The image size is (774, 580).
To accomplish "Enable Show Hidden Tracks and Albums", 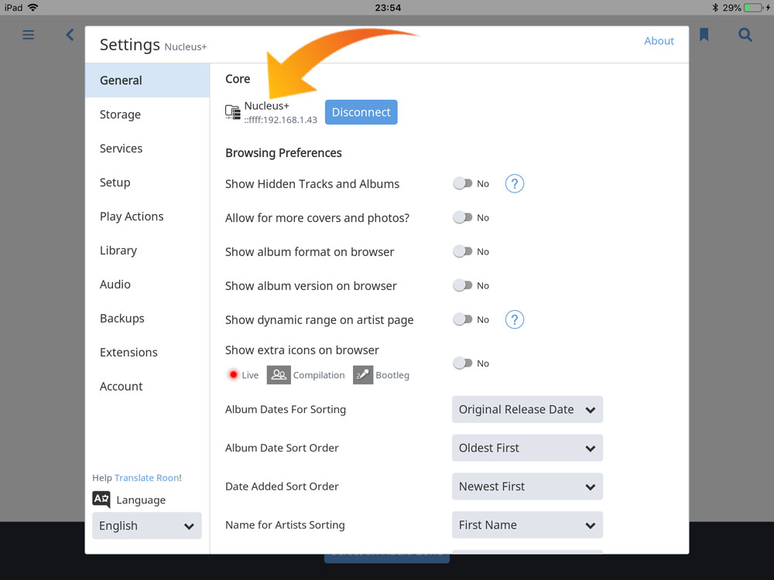I will pos(463,184).
